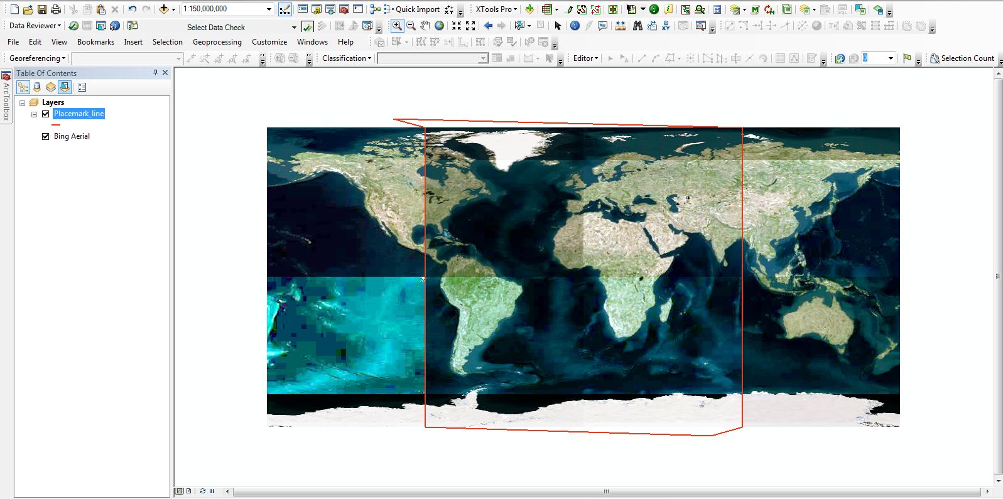Viewport: 1003px width, 499px height.
Task: Click the Add Data button icon
Action: point(164,9)
